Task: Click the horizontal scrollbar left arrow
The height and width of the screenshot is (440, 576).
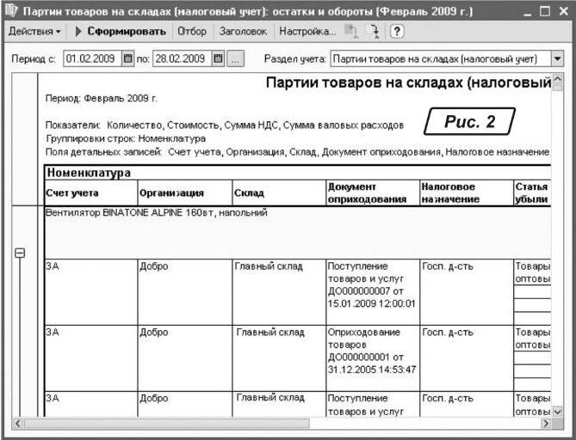Action: [20, 424]
